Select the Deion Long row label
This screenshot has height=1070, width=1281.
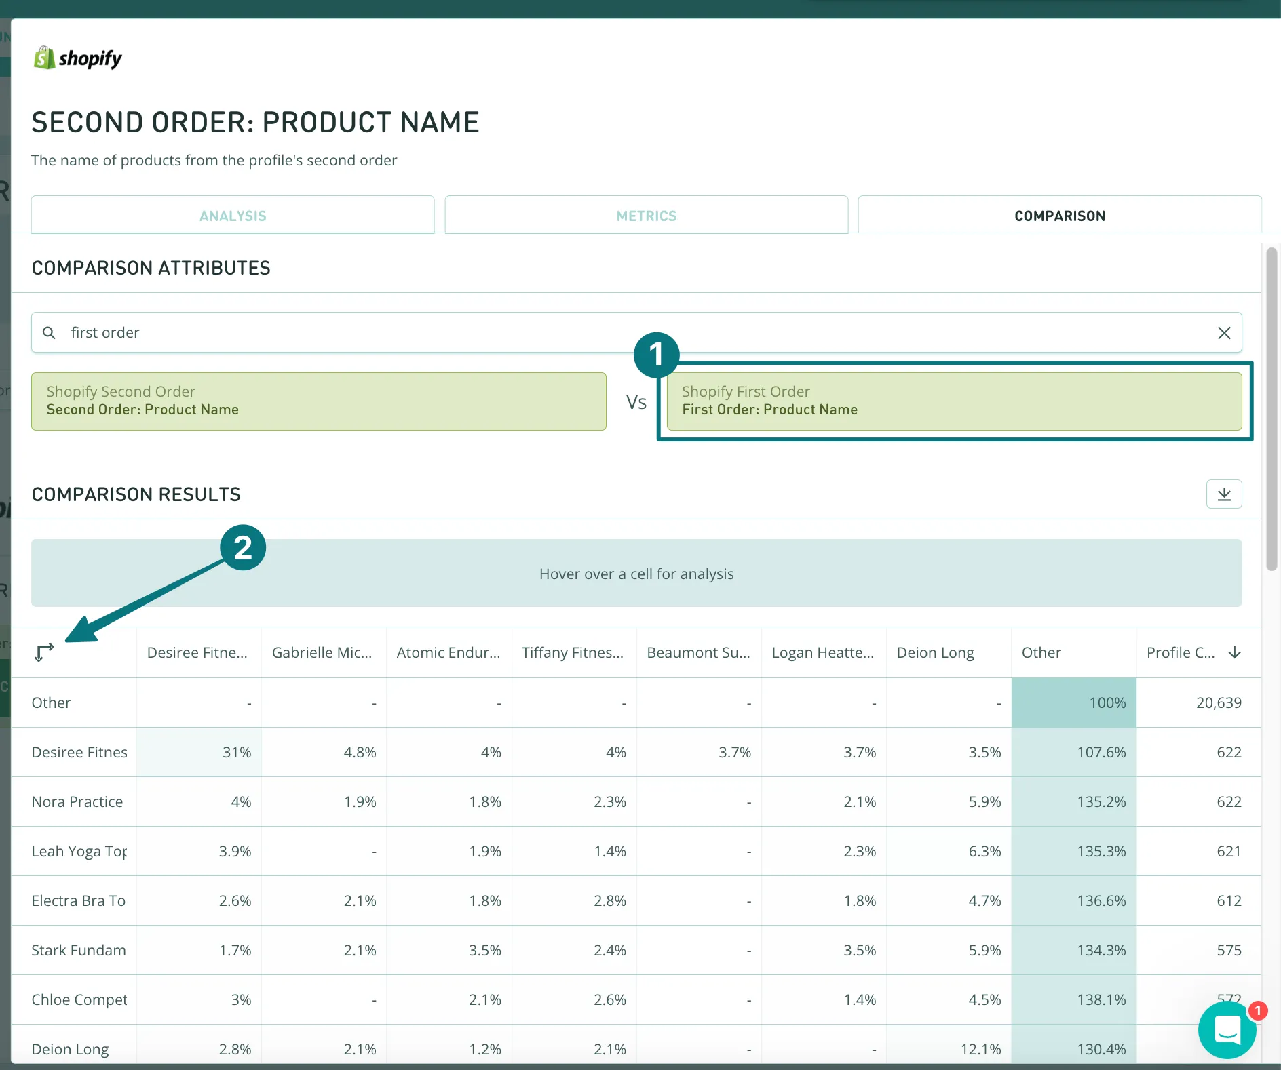point(70,1049)
